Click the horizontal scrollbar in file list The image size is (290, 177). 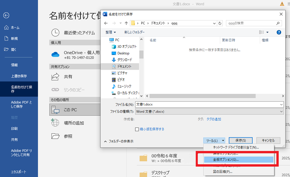pos(202,96)
